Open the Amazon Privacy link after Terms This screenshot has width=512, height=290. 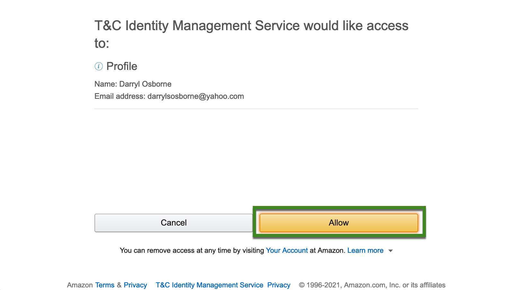coord(135,285)
